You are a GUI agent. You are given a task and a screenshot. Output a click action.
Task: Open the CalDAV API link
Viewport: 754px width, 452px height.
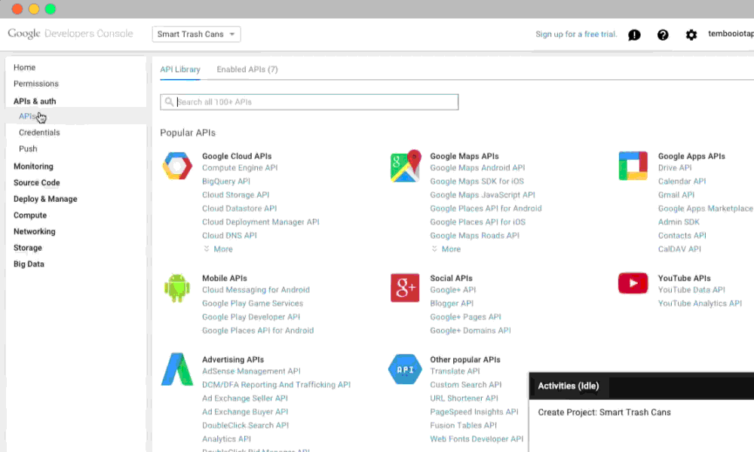(x=679, y=249)
